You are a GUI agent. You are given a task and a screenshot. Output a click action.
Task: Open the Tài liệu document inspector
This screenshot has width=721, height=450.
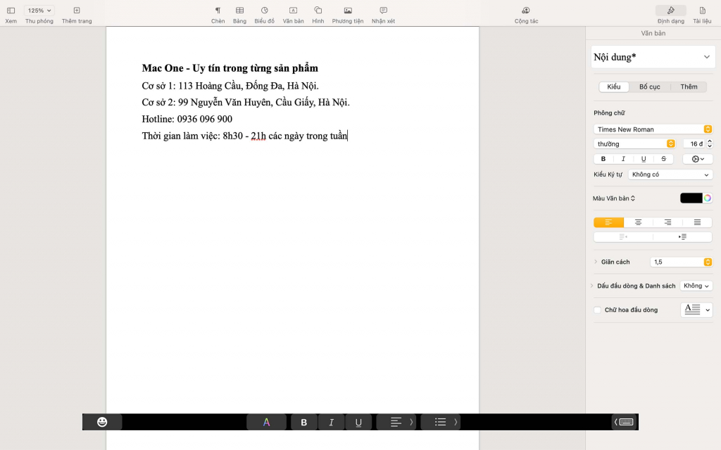[x=702, y=10]
